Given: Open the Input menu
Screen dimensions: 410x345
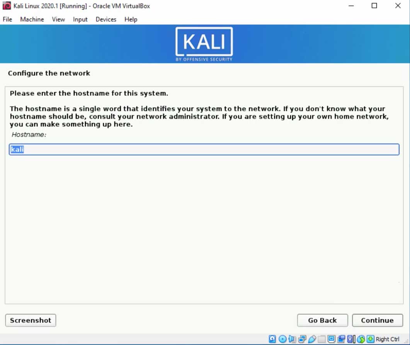Looking at the screenshot, I should click(x=80, y=19).
